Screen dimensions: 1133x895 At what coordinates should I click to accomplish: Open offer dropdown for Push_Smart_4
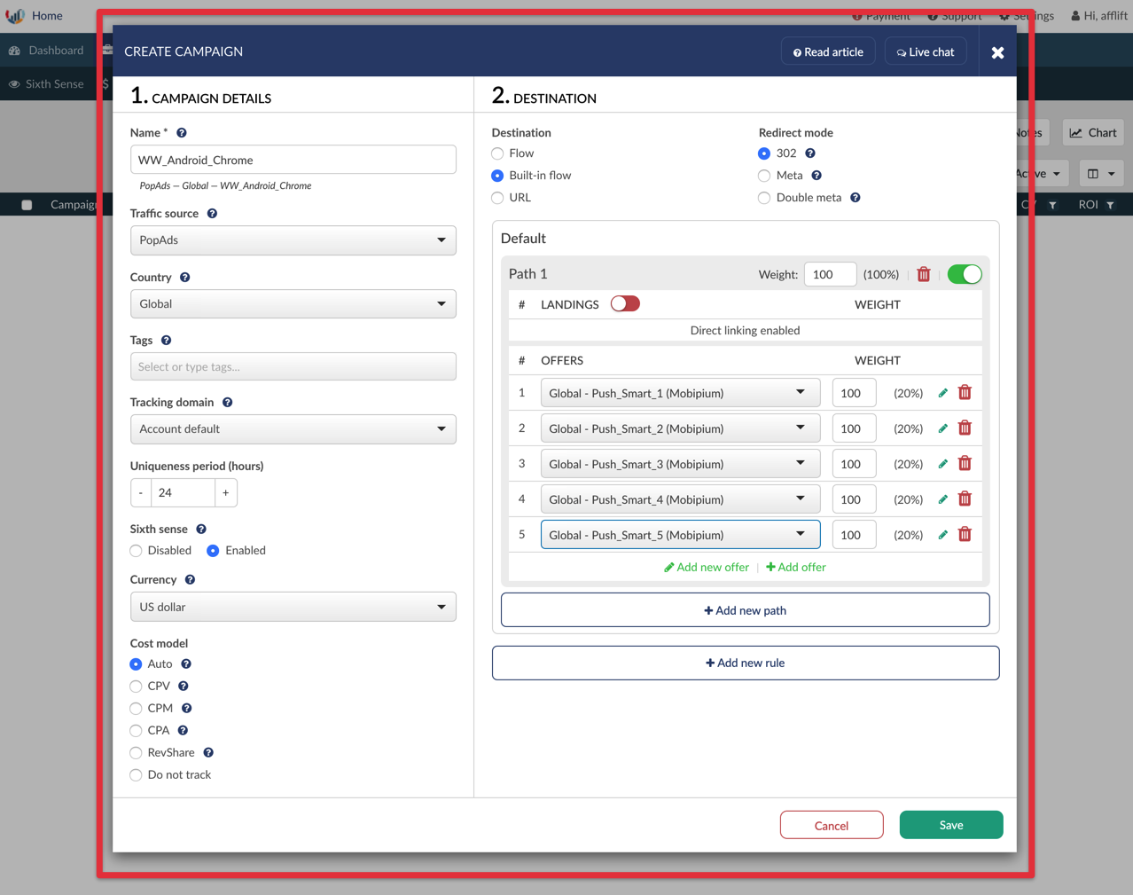click(680, 499)
